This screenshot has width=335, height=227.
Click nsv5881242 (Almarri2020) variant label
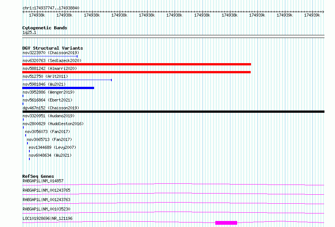click(50, 68)
